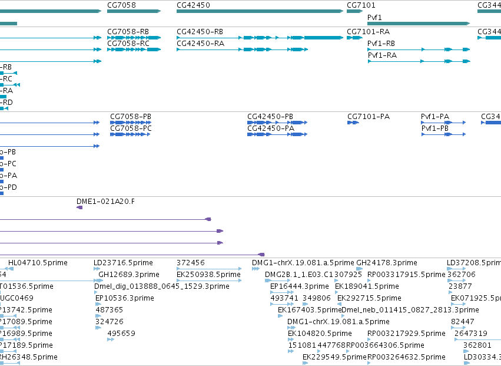Select the CG42450 gene bar
501x366 pixels.
(260, 11)
